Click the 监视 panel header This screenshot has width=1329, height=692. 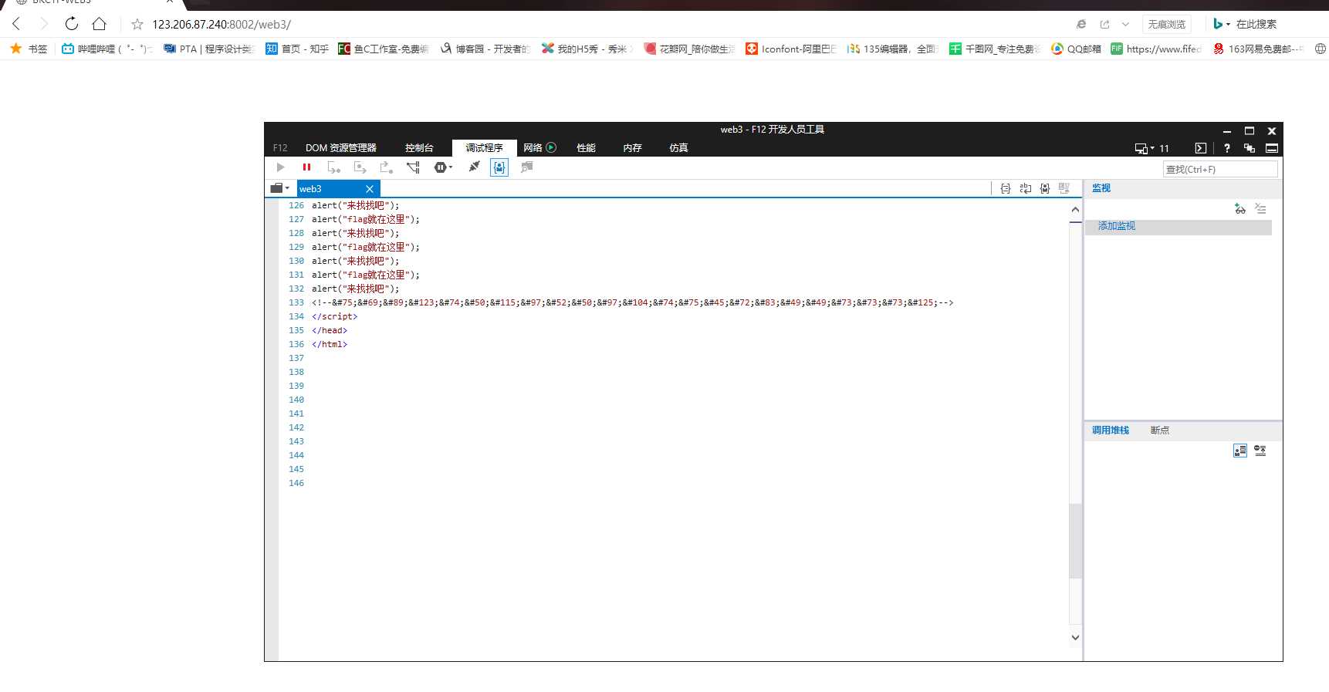(1101, 188)
